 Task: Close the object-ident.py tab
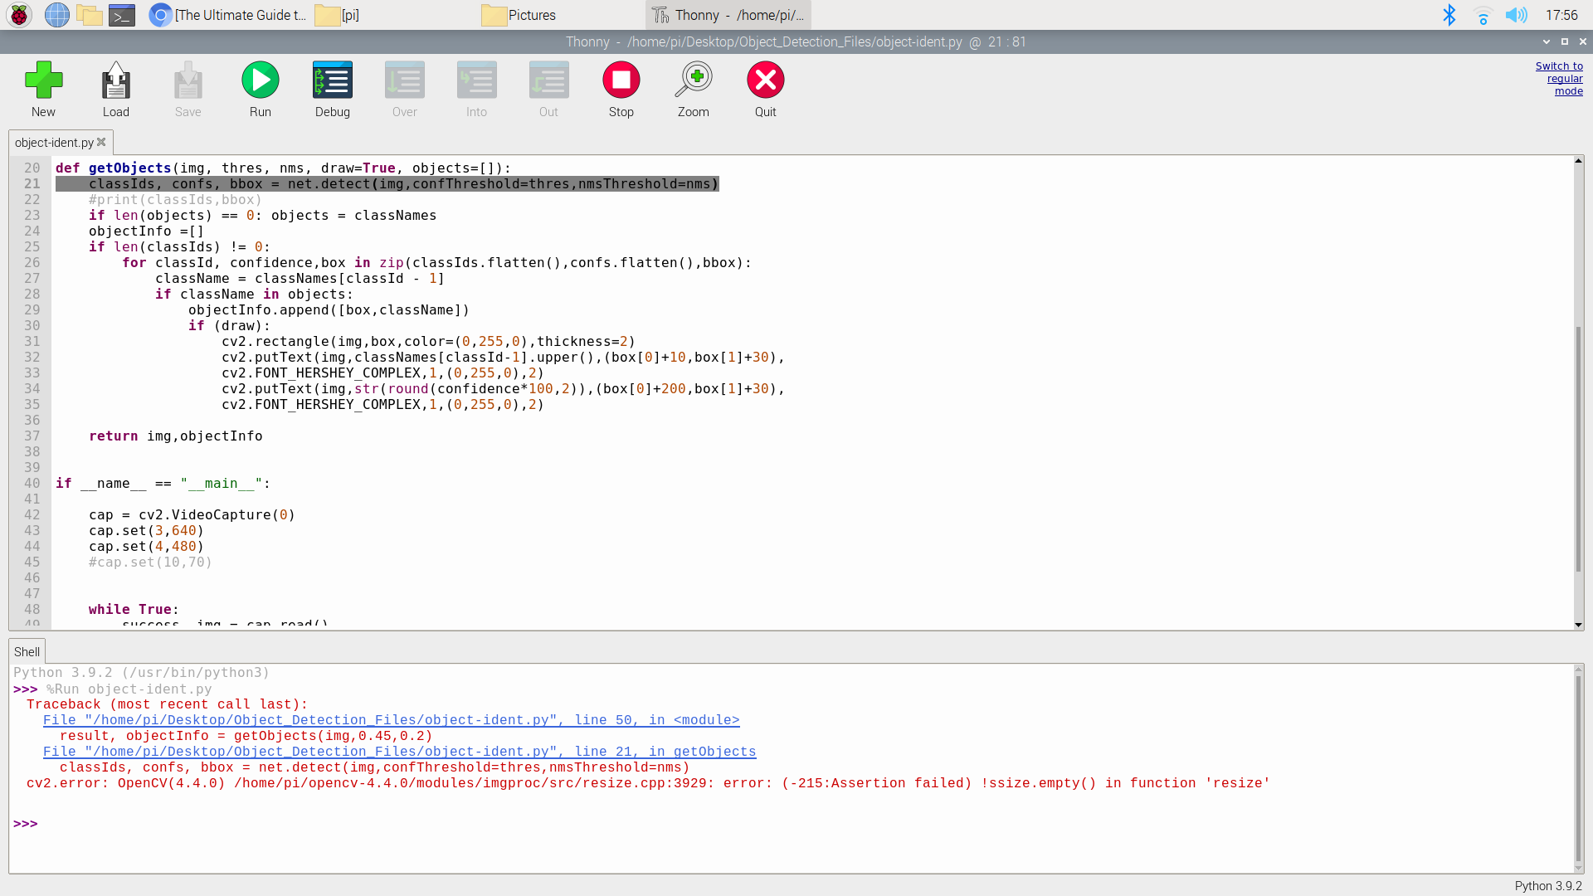click(102, 142)
